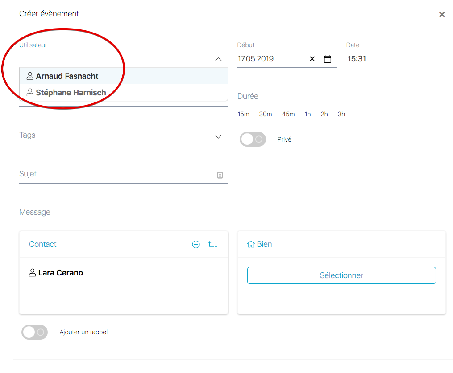453x373 pixels.
Task: Enable the Ajouter un rappel toggle
Action: click(x=34, y=332)
